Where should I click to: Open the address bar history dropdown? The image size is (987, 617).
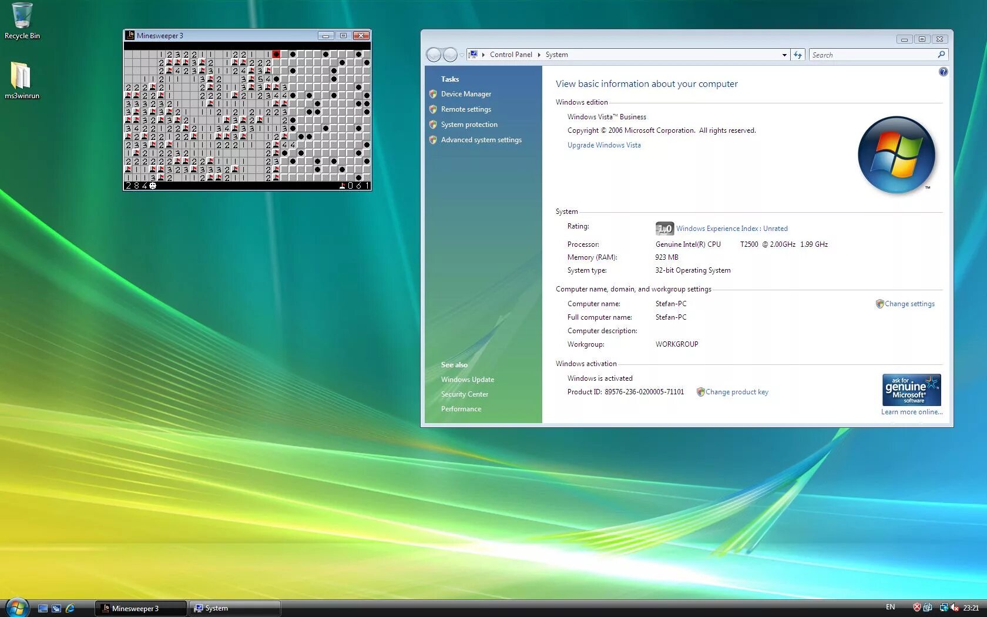(x=784, y=55)
